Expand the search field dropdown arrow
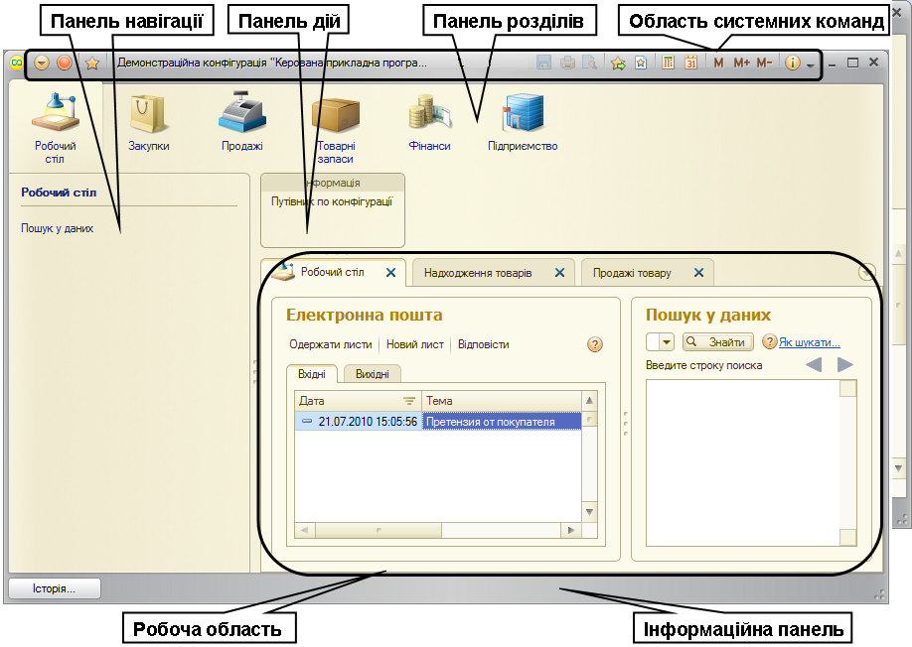Viewport: 912px width, 647px height. 667,342
